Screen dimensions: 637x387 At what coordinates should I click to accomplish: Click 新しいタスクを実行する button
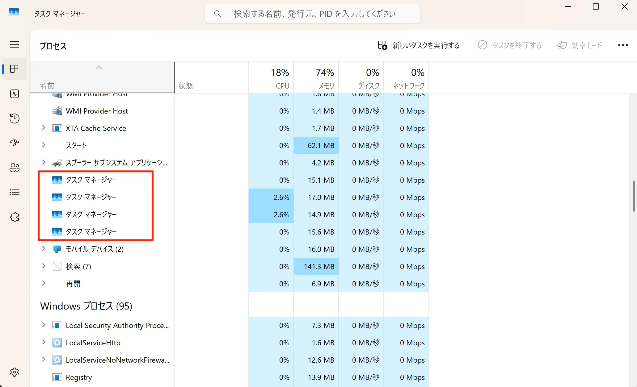coord(419,45)
